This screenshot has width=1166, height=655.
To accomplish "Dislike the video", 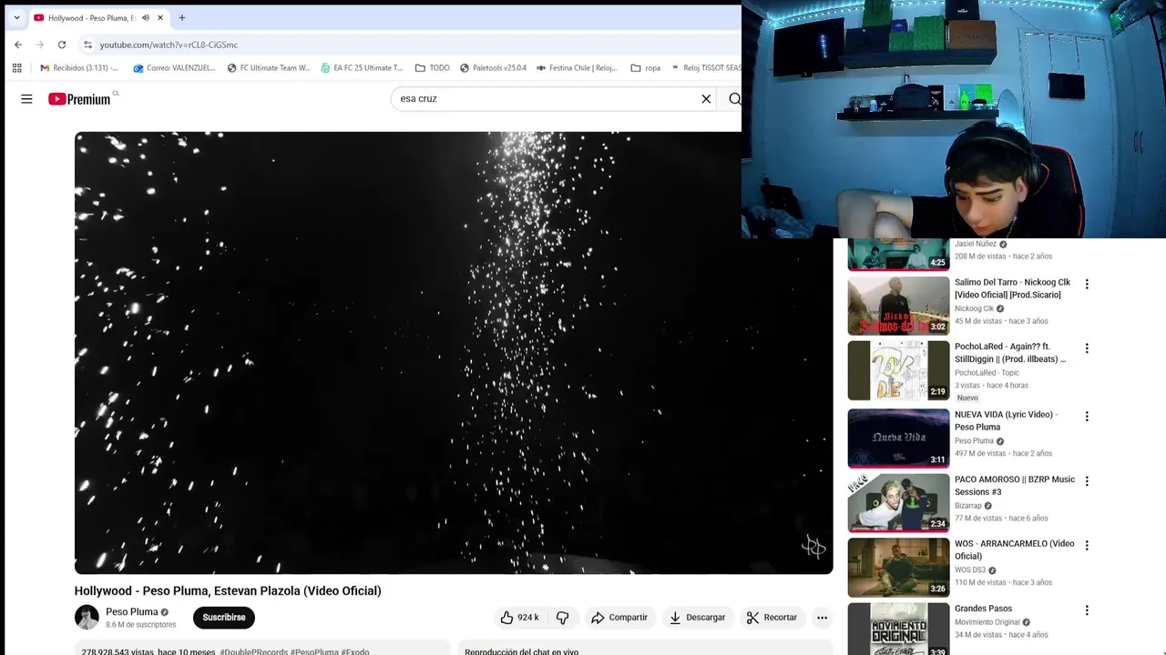I will [562, 617].
